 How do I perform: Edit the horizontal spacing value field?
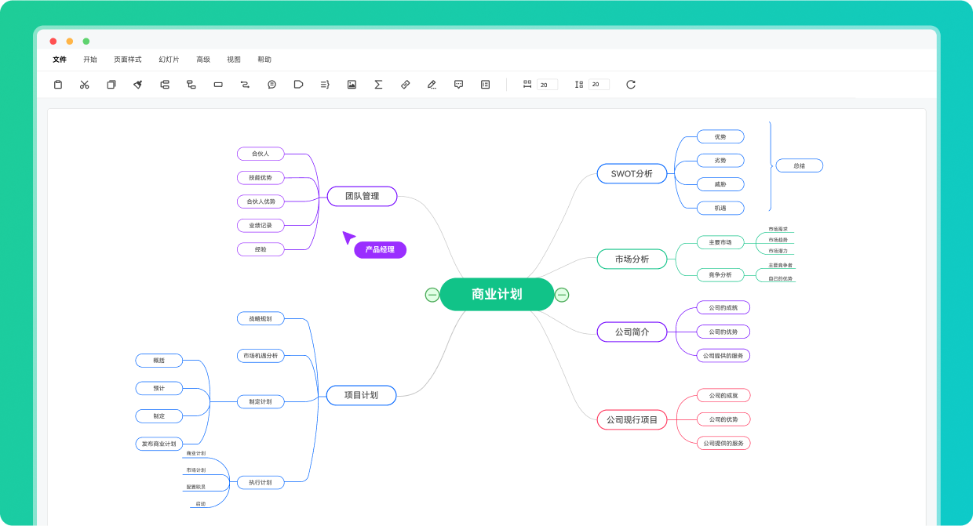pos(547,84)
